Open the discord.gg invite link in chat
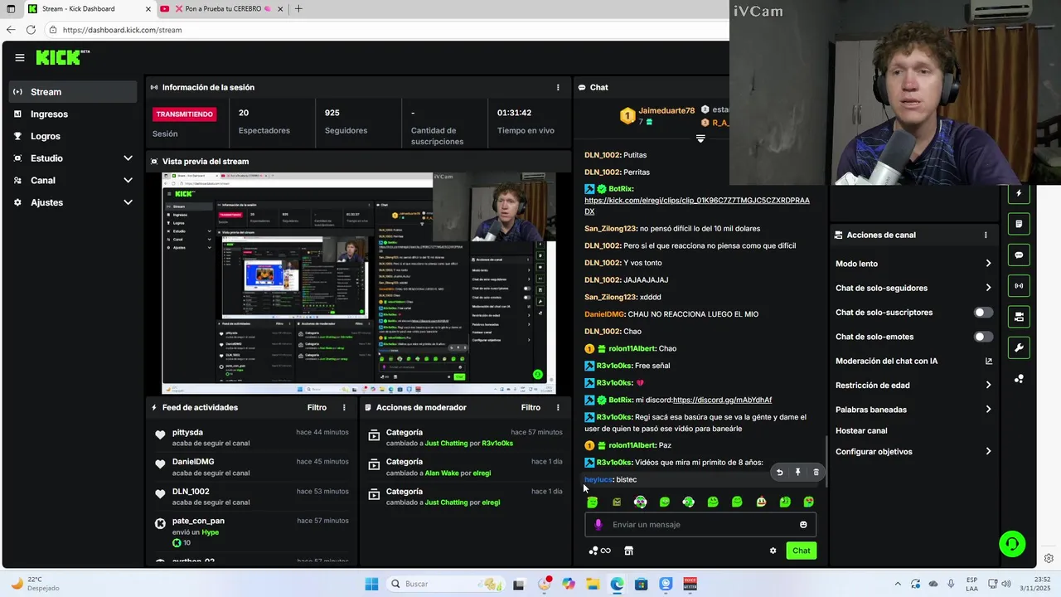Image resolution: width=1061 pixels, height=597 pixels. 722,400
